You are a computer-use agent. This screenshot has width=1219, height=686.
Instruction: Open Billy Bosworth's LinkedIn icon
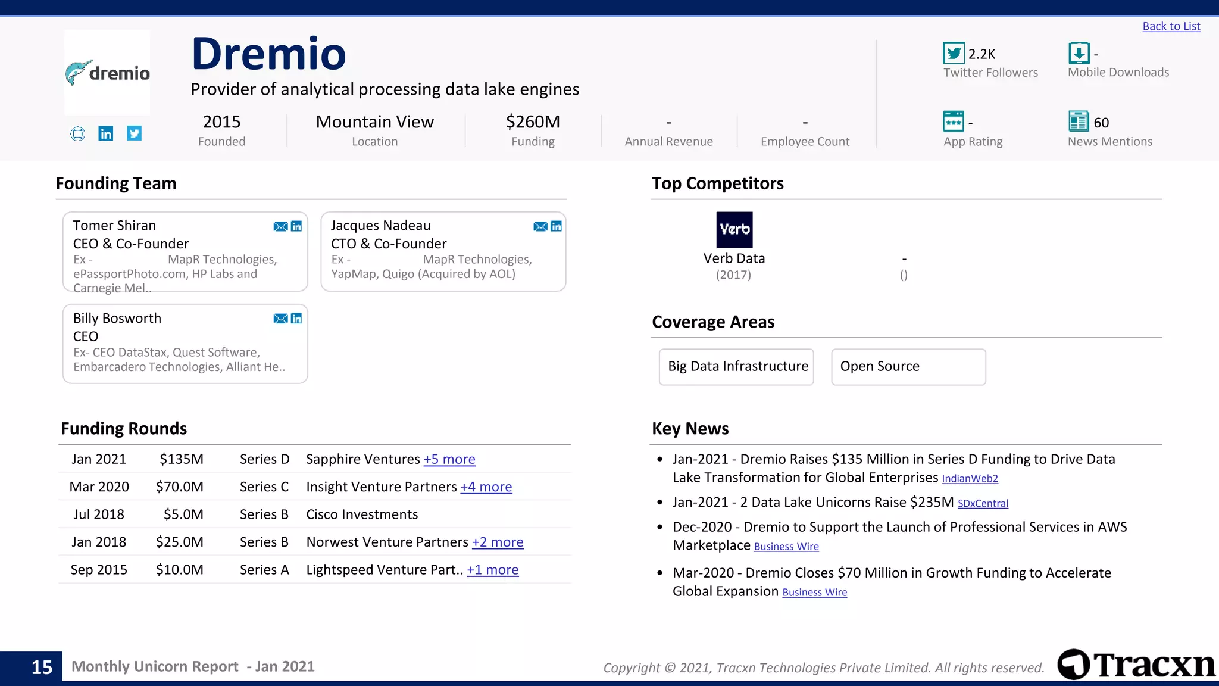pyautogui.click(x=296, y=319)
